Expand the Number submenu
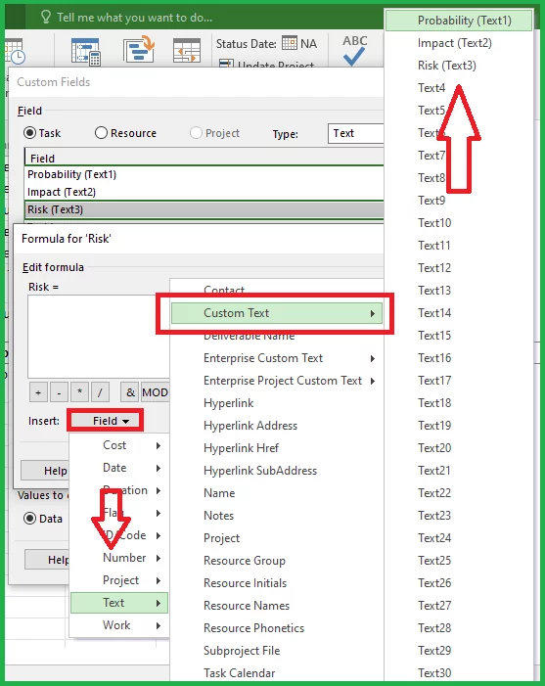Viewport: 545px width, 686px height. [x=119, y=558]
